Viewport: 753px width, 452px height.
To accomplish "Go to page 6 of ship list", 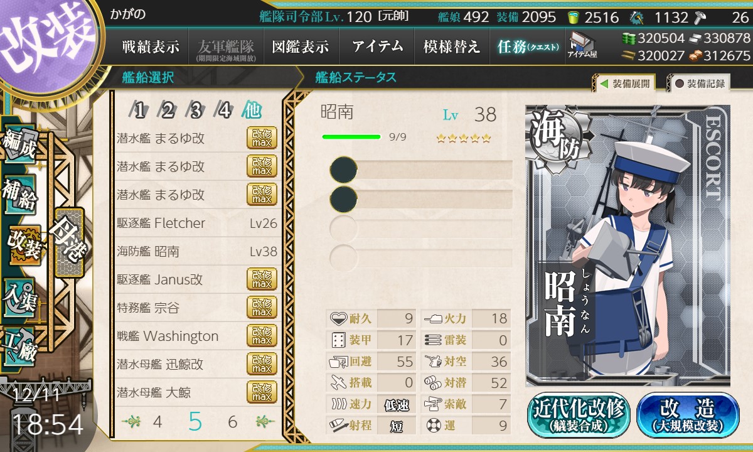I will click(233, 422).
